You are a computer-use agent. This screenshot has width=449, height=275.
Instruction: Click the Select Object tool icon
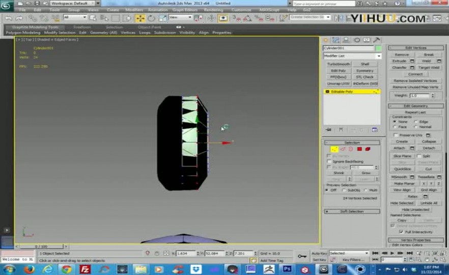(93, 18)
